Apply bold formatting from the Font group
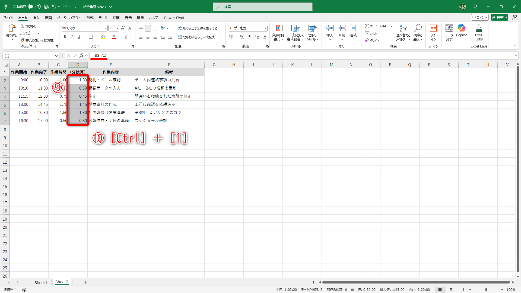Screen dimensions: 521x293 tap(65, 37)
